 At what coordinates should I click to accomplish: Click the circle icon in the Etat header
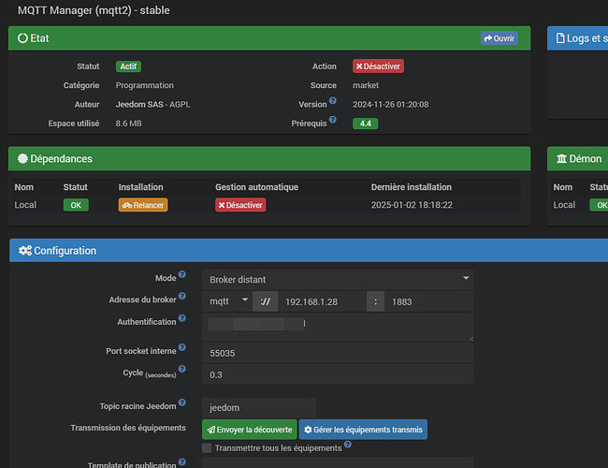(x=22, y=38)
